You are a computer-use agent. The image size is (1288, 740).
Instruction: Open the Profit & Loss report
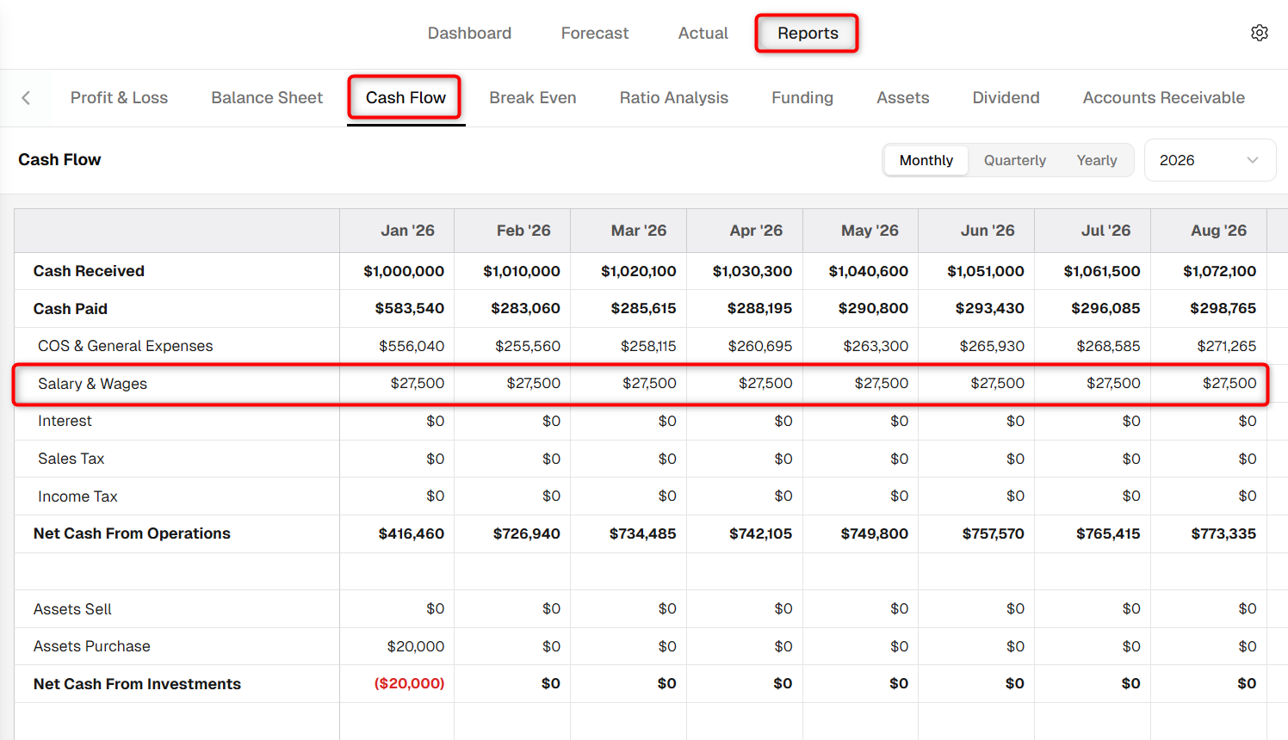point(119,98)
